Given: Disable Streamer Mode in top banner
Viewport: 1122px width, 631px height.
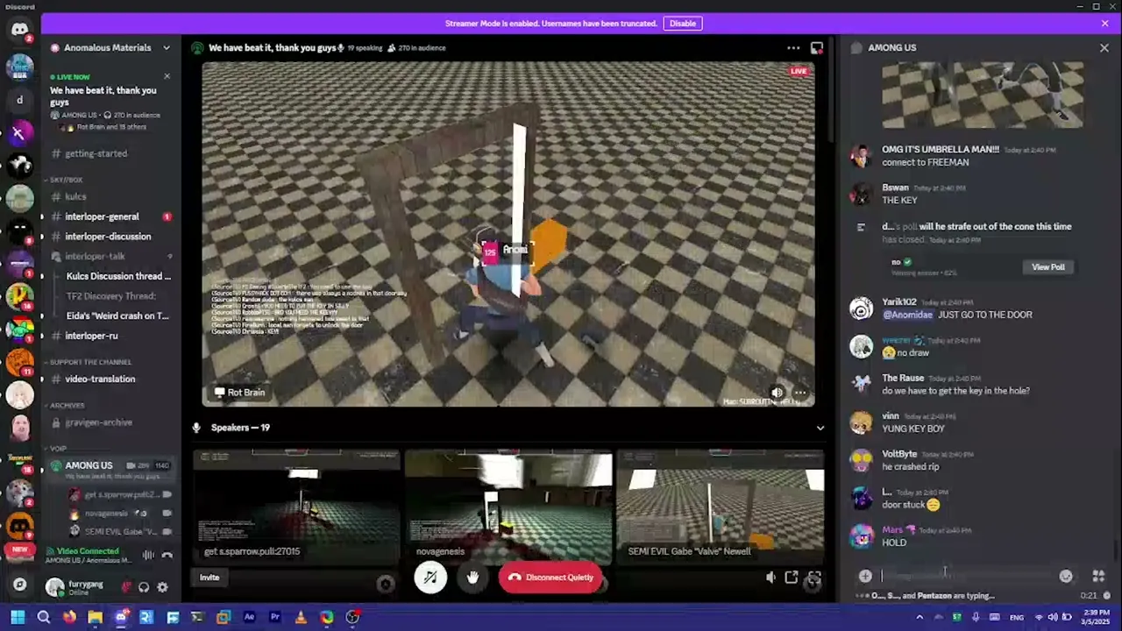Looking at the screenshot, I should [x=682, y=24].
